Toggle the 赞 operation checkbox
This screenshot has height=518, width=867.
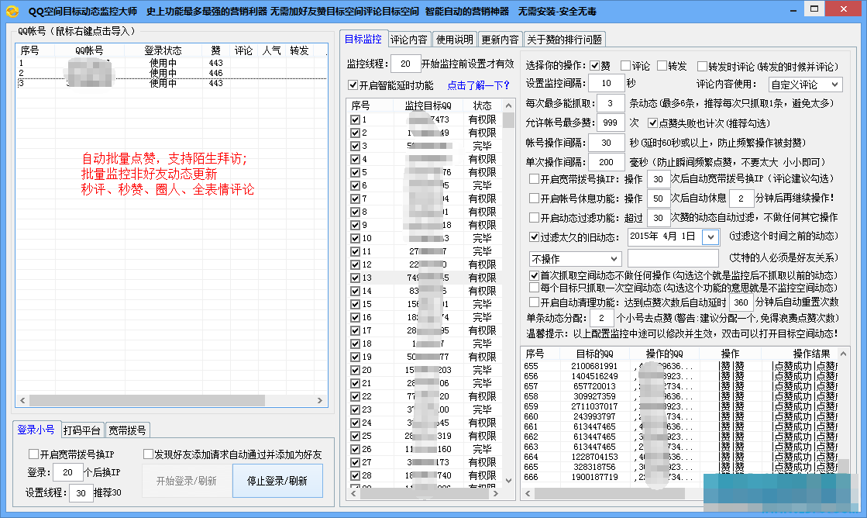595,66
